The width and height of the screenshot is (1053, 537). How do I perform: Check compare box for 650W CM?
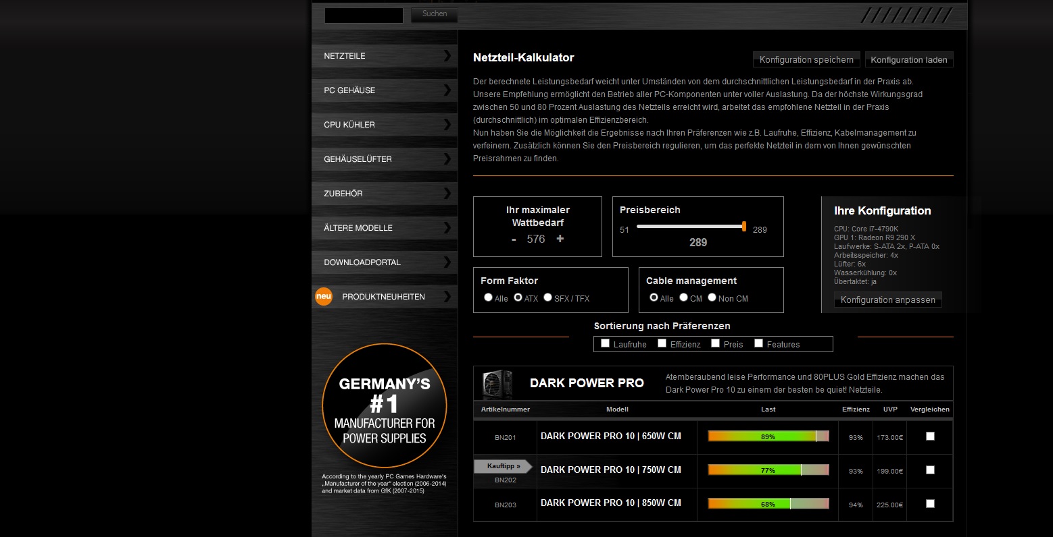point(930,436)
